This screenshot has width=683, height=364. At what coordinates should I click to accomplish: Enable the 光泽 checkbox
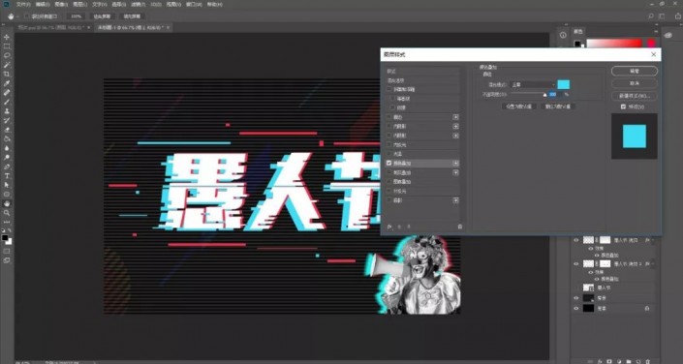pyautogui.click(x=389, y=154)
